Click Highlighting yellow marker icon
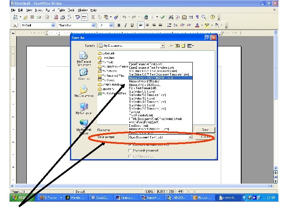The height and width of the screenshot is (216, 288). point(207,25)
